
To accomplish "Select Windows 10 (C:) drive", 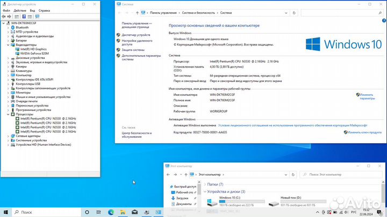I will [236, 201].
